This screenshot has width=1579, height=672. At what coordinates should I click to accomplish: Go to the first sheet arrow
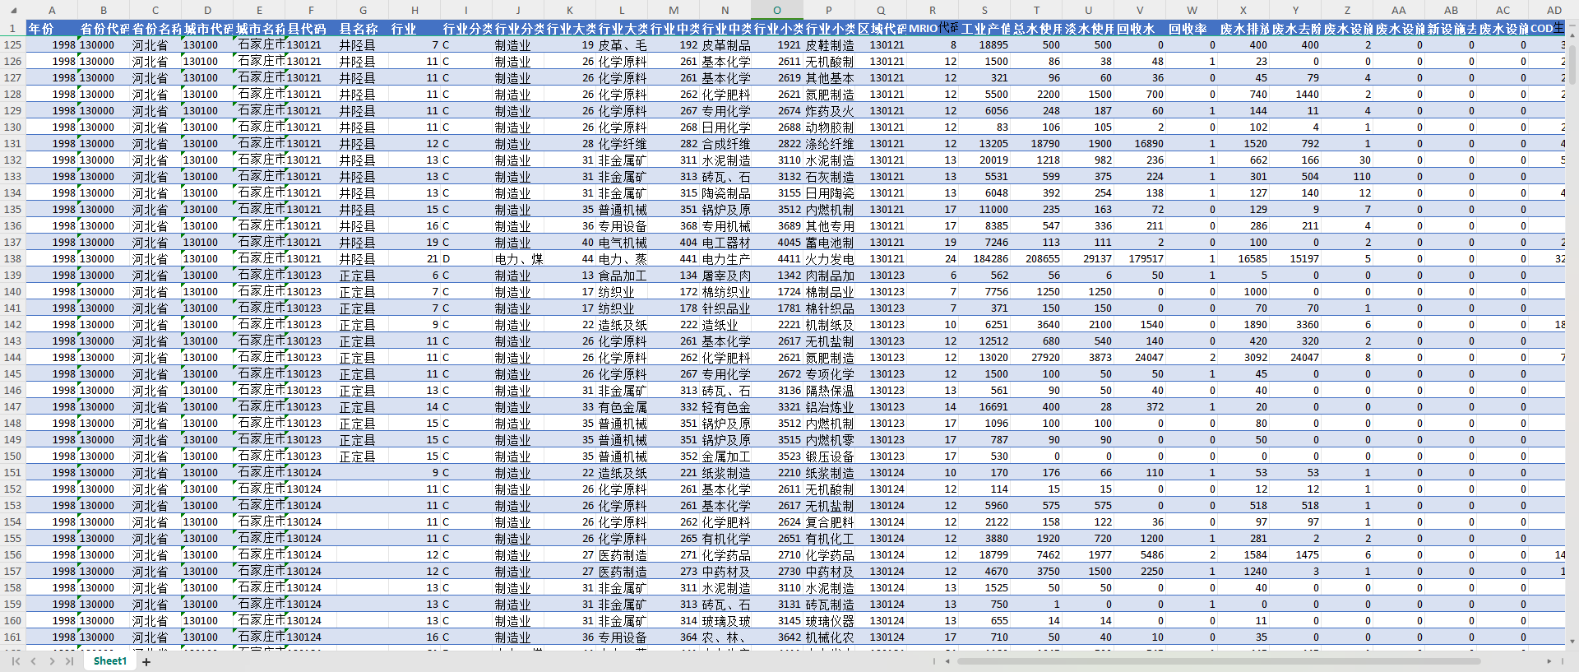[16, 661]
